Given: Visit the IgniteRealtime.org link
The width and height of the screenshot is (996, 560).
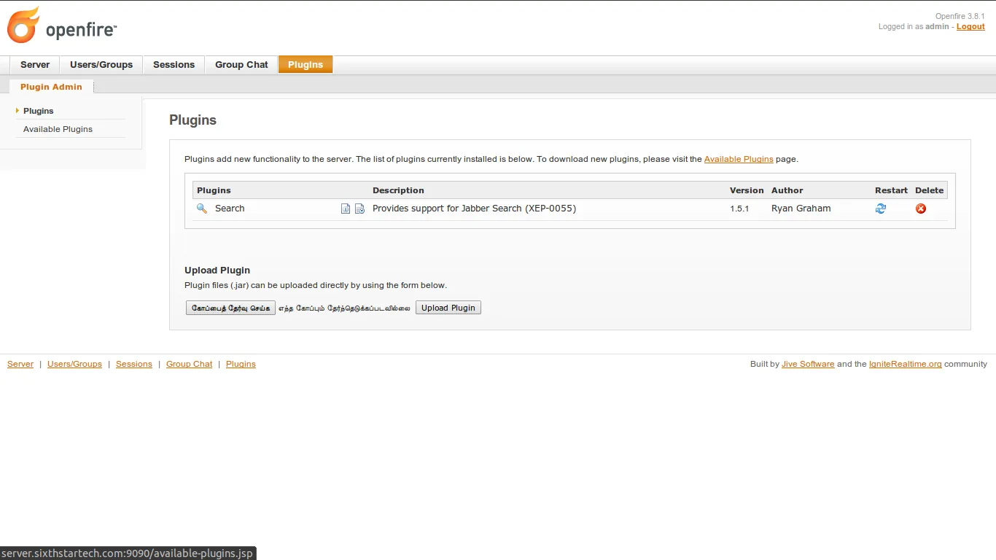Looking at the screenshot, I should click(x=906, y=364).
